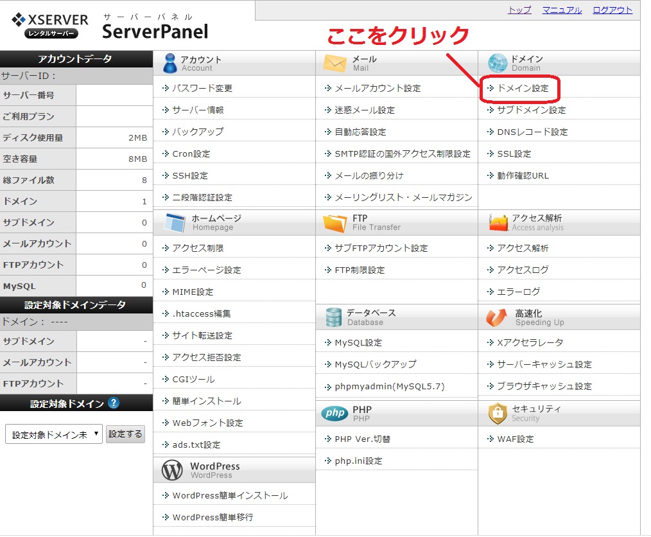Screen dimensions: 651x537
Task: Click the XSERVER logo
Action: tap(50, 25)
